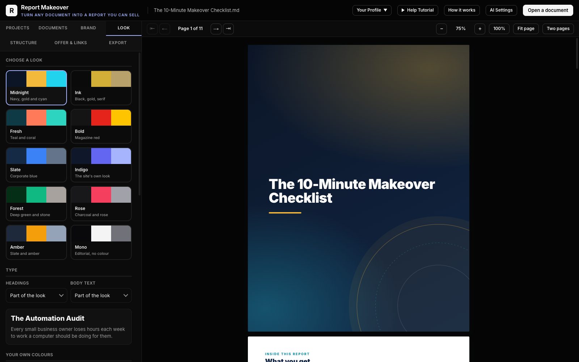
Task: Click the Report Makeover R logo
Action: (12, 10)
